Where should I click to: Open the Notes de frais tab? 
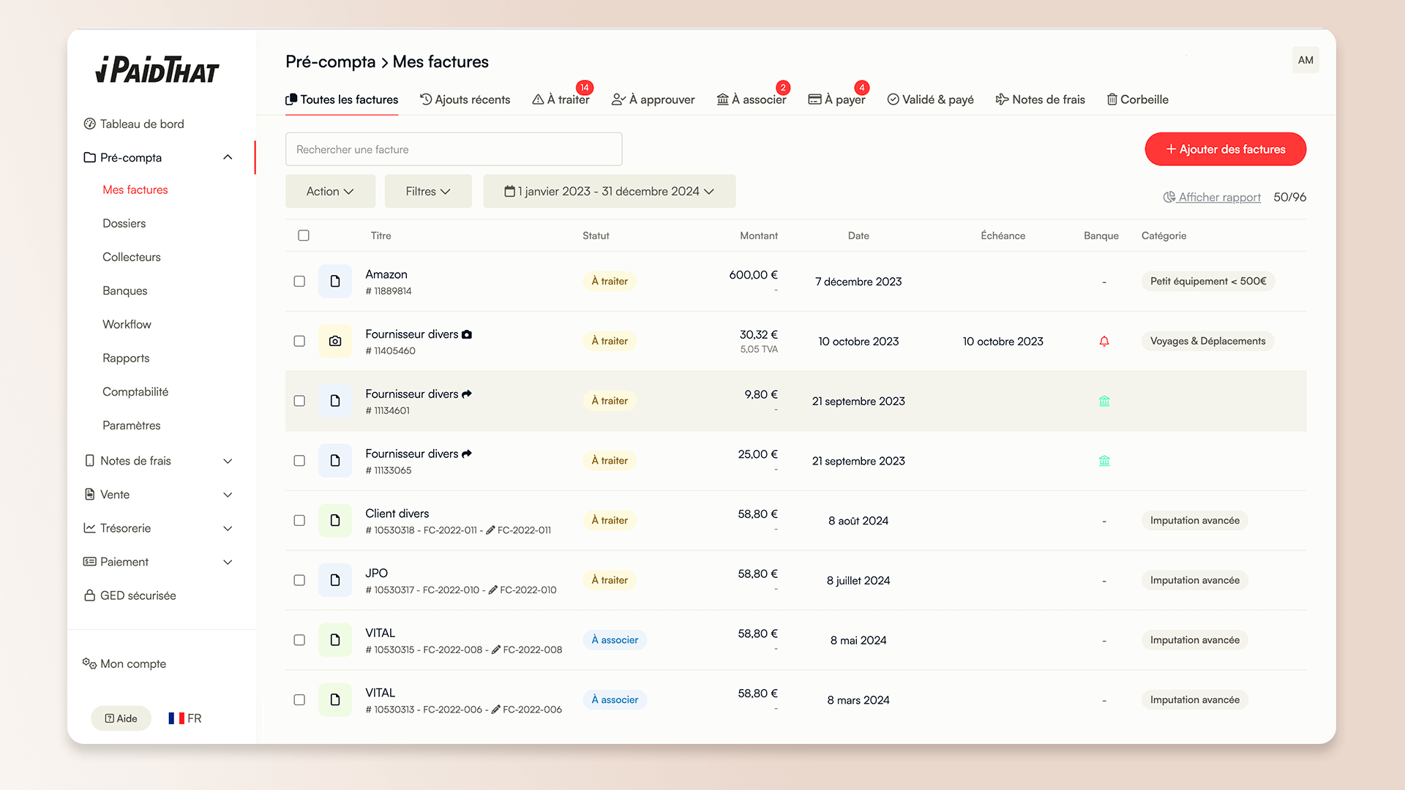[x=1040, y=99]
